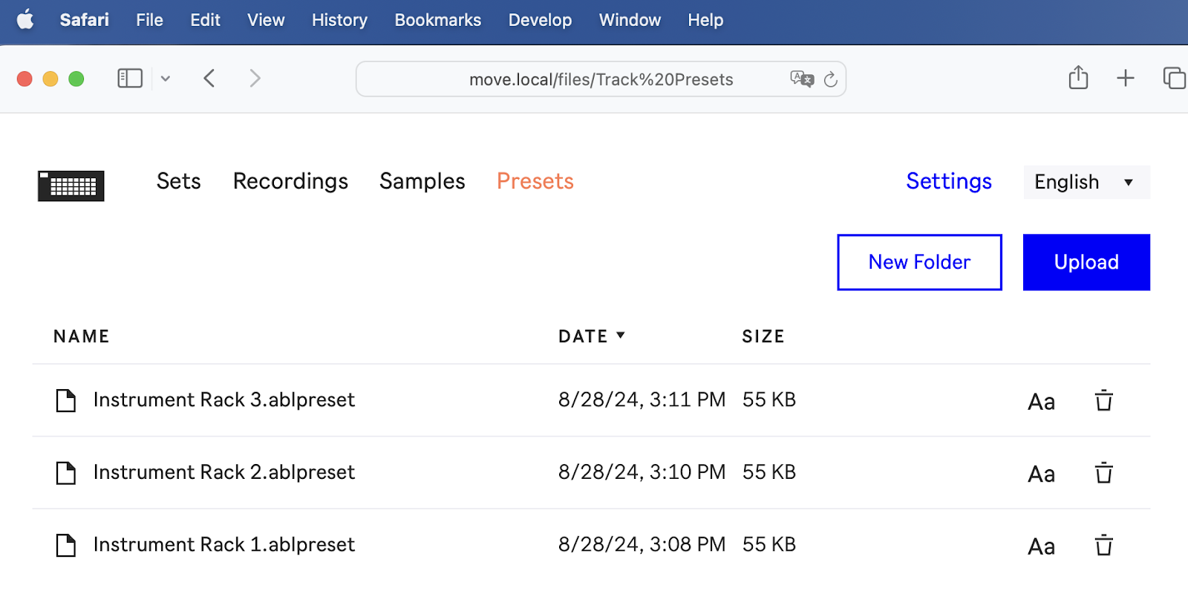Screen dimensions: 1188x614
Task: Open the Develop menu in menu bar
Action: (x=540, y=20)
